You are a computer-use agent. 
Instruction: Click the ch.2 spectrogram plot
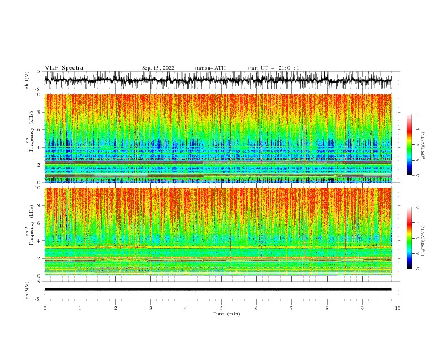(x=218, y=232)
